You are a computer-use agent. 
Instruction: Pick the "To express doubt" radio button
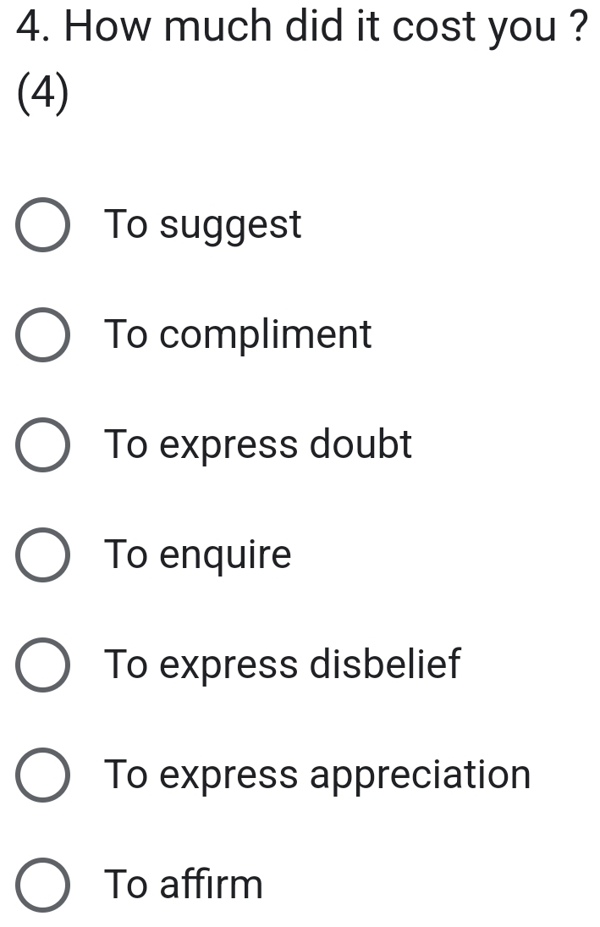coord(42,446)
